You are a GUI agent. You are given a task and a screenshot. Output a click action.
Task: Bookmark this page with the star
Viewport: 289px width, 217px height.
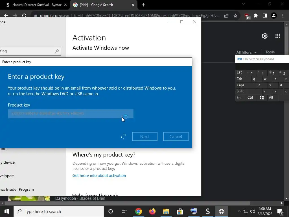coord(235,16)
